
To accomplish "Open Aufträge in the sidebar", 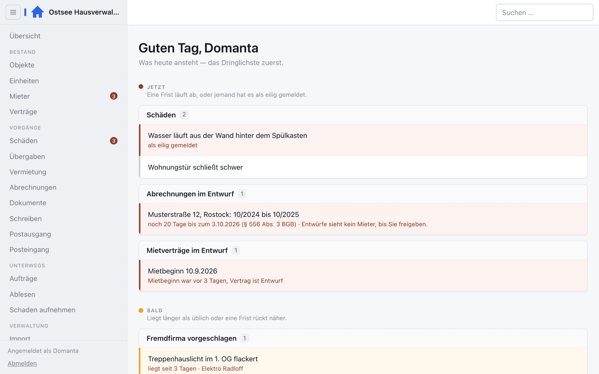I will pos(24,279).
